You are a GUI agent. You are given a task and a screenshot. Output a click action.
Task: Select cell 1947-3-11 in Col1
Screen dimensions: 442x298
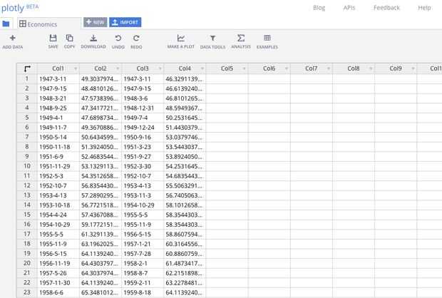58,79
